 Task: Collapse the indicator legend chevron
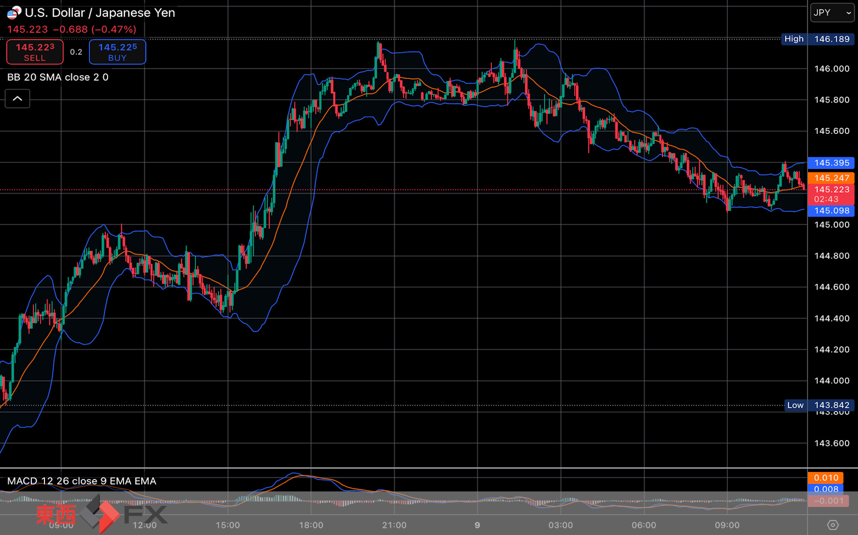(x=18, y=99)
